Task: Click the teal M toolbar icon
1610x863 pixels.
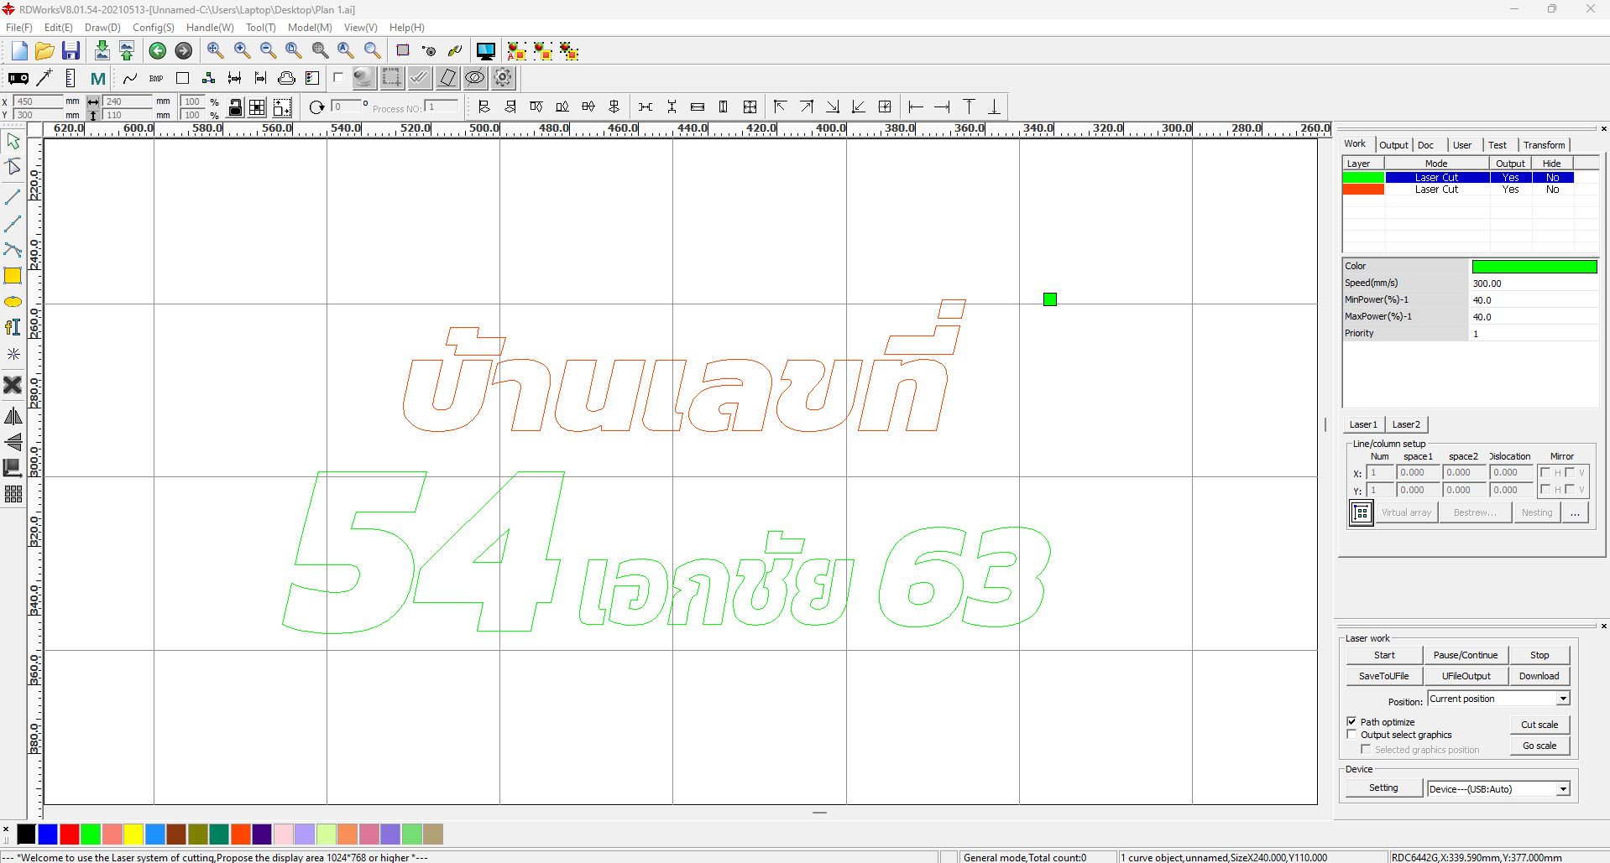Action: click(x=98, y=79)
